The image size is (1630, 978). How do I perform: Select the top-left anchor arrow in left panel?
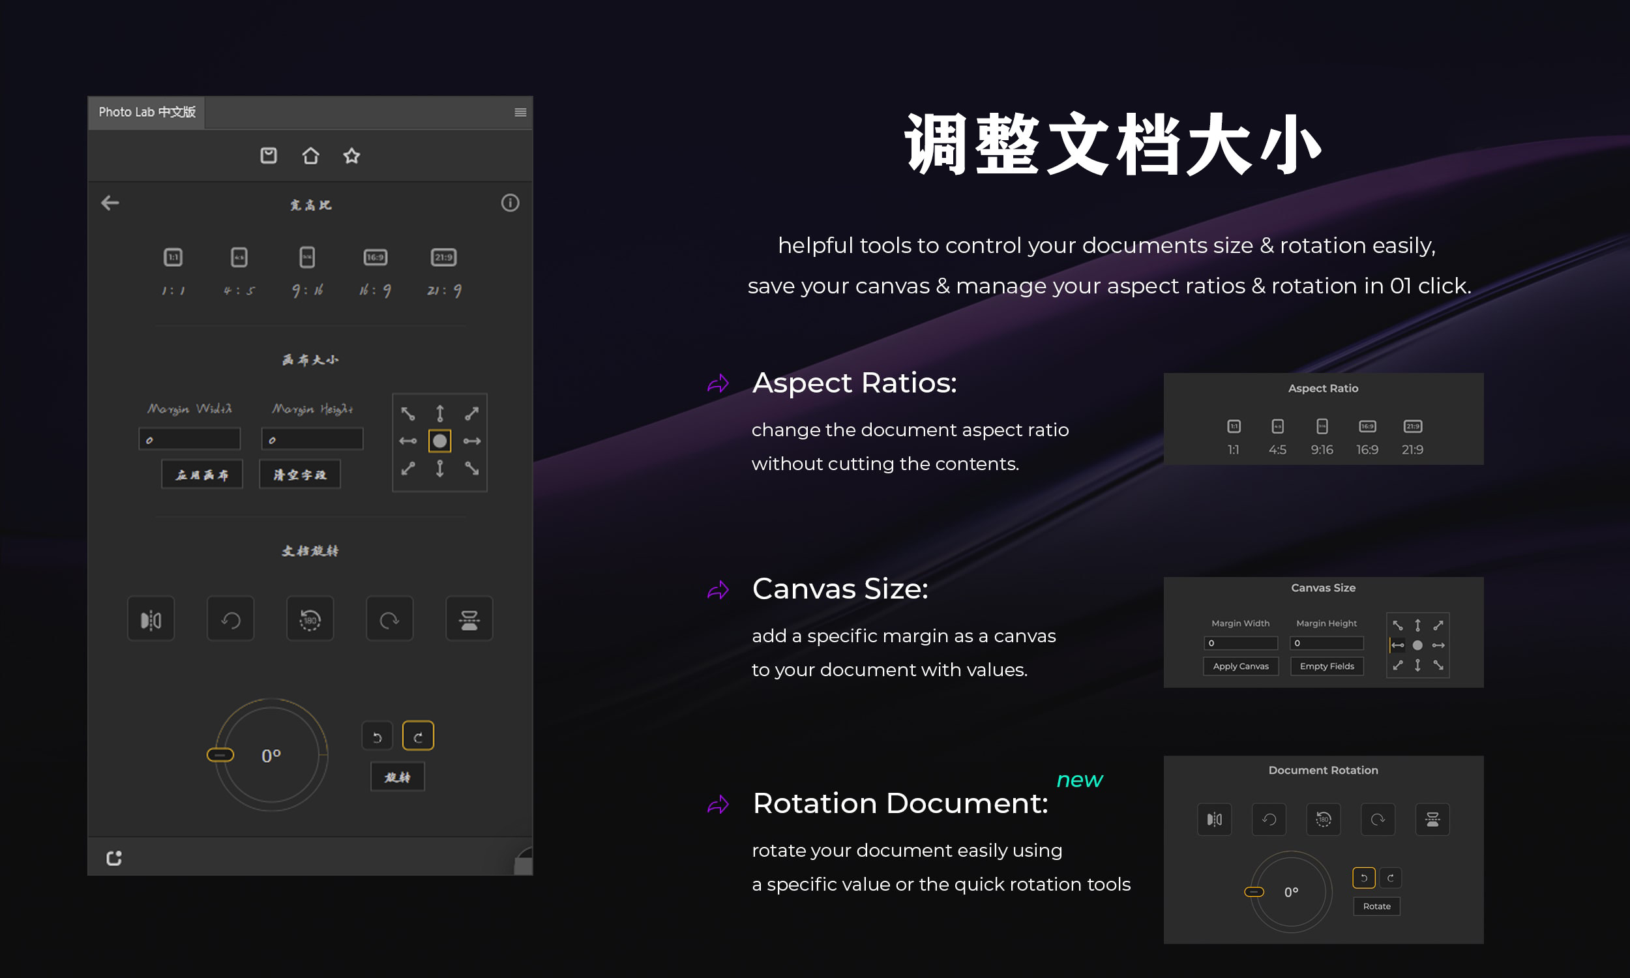(x=408, y=413)
